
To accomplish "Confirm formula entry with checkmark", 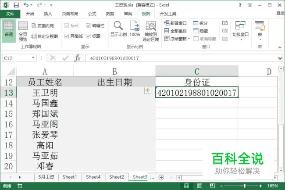I will [x=65, y=58].
